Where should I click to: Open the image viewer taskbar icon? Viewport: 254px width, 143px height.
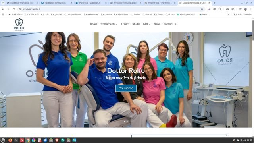click(x=74, y=140)
